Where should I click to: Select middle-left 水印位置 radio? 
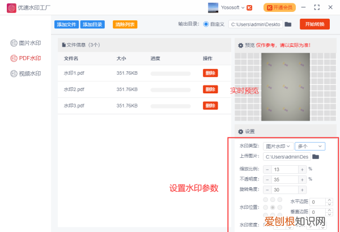pos(266,208)
